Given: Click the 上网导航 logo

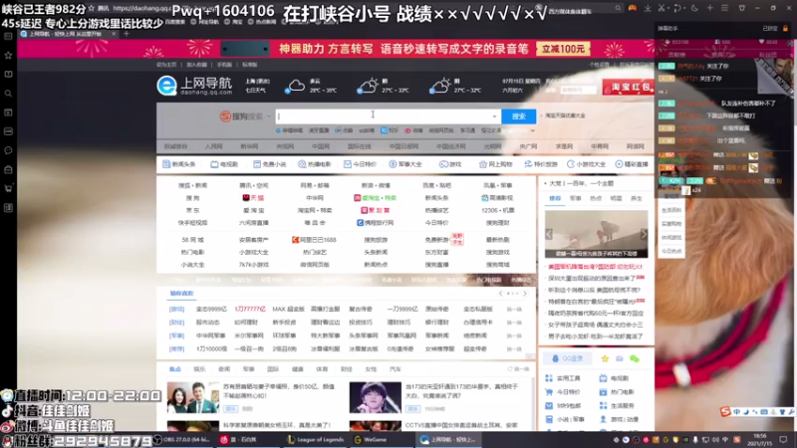Looking at the screenshot, I should tap(194, 86).
